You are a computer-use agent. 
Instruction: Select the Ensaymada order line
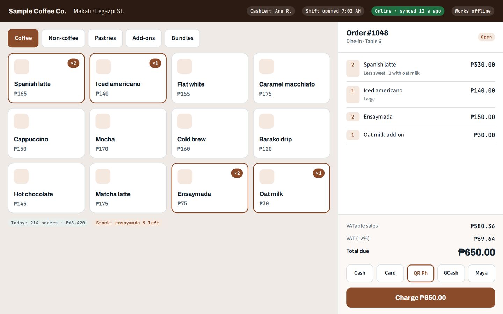point(421,117)
